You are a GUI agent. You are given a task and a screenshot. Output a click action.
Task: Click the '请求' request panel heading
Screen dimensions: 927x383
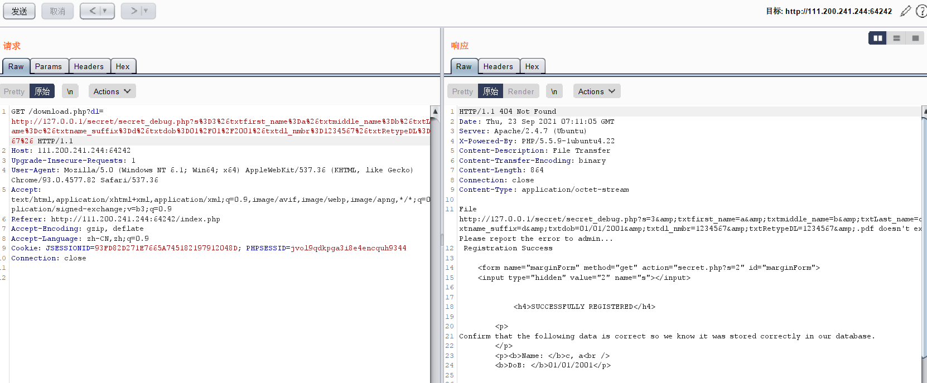click(x=12, y=46)
